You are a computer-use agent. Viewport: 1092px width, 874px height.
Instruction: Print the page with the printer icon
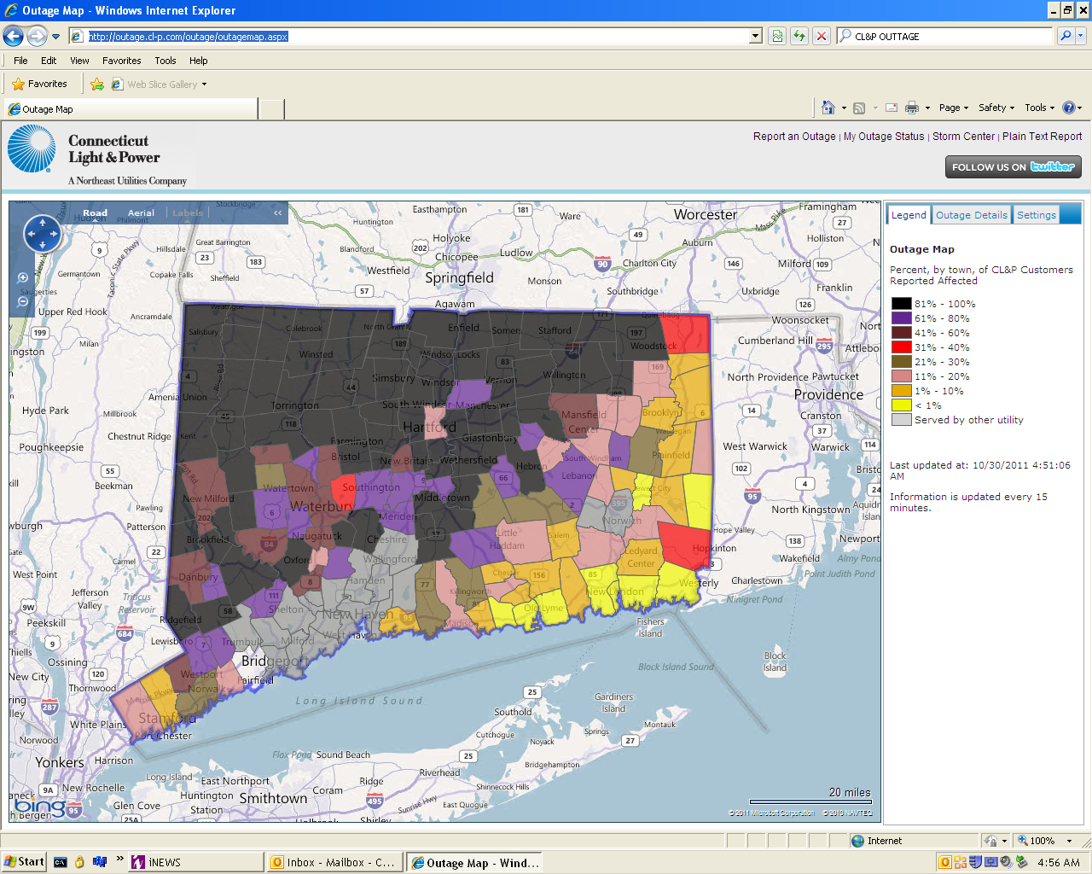912,108
